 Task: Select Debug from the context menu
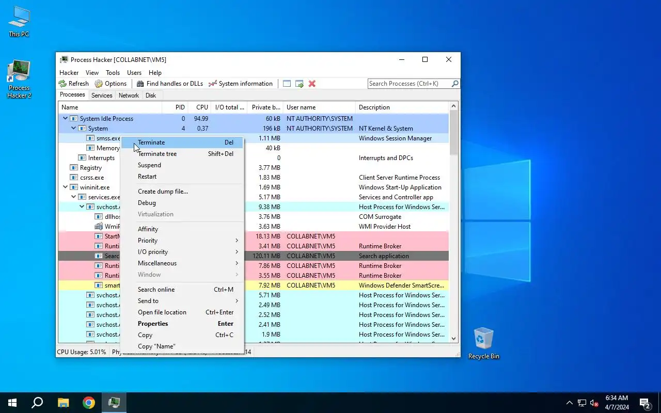point(182,203)
